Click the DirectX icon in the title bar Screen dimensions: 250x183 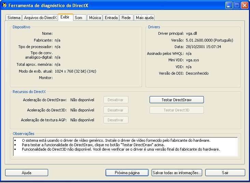point(4,5)
